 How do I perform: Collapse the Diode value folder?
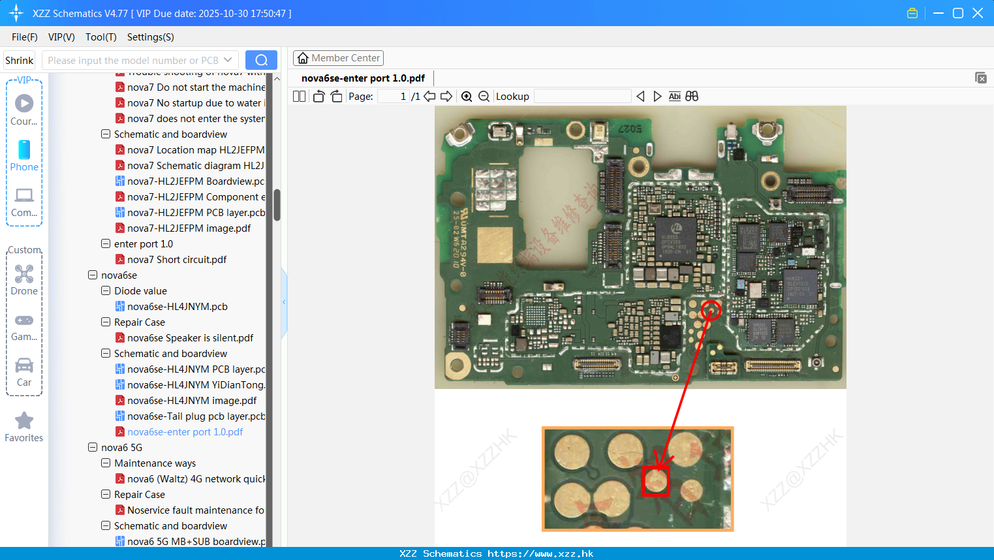[106, 290]
